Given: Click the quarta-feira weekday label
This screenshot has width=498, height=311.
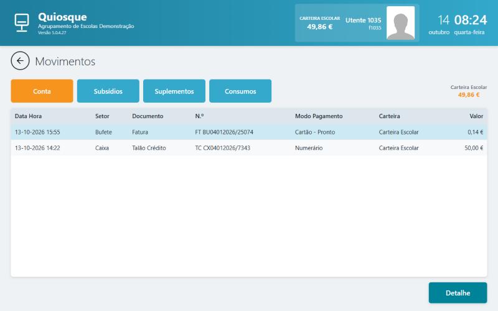Looking at the screenshot, I should tap(469, 32).
